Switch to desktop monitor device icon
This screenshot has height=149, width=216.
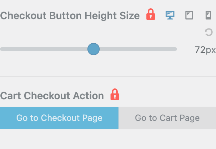tap(170, 15)
